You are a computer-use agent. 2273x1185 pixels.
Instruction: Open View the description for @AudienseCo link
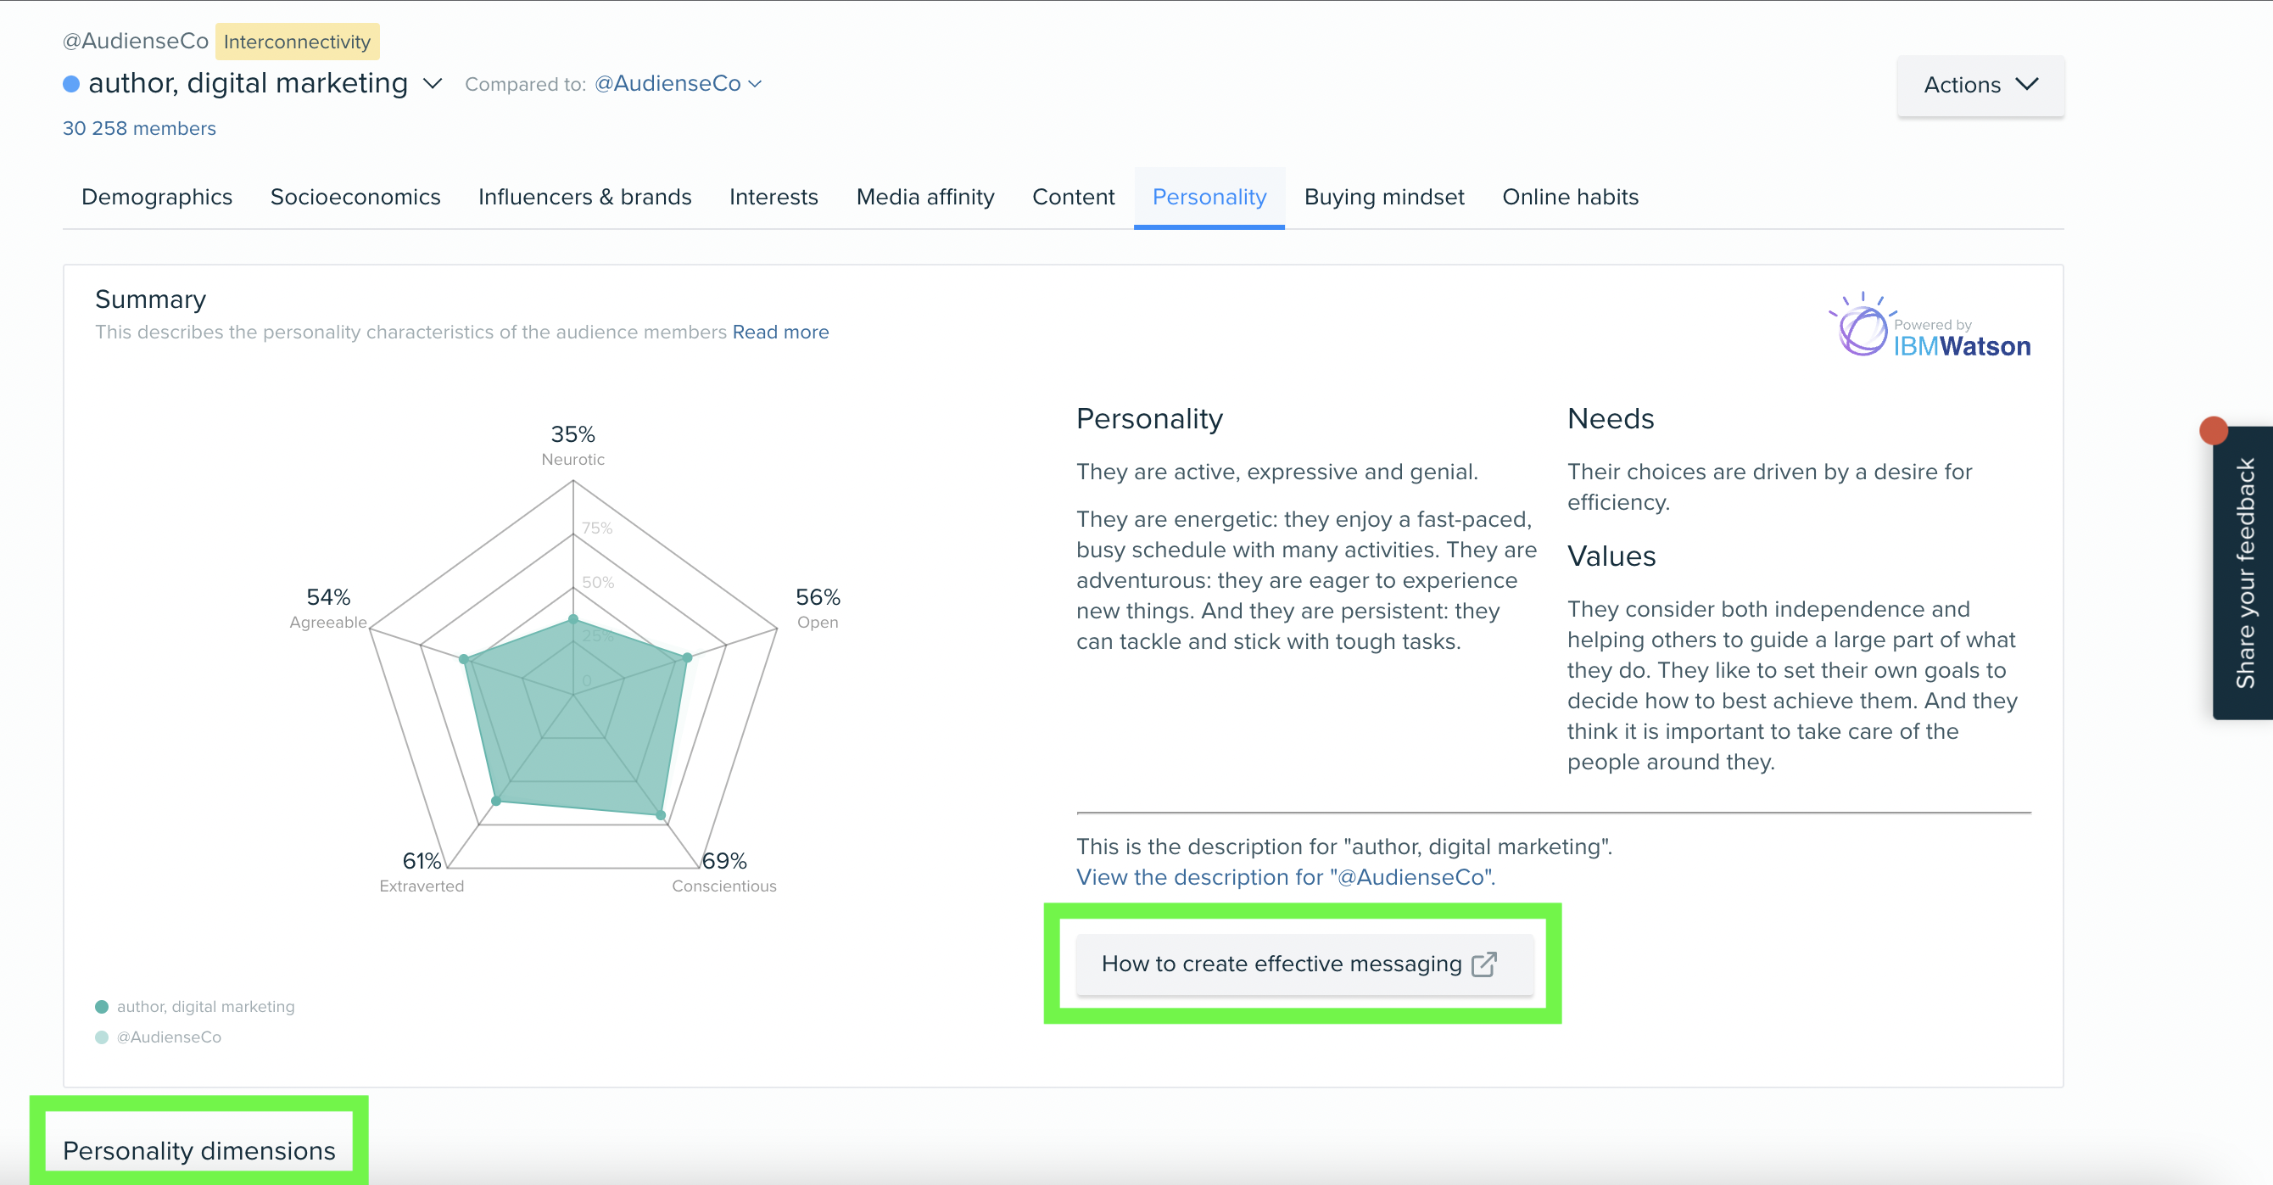coord(1286,877)
